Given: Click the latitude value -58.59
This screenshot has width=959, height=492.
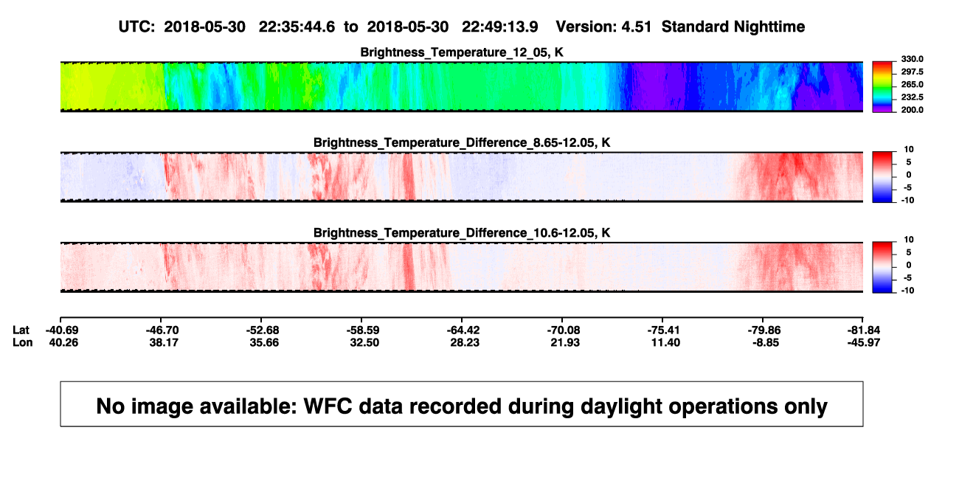Looking at the screenshot, I should click(364, 329).
